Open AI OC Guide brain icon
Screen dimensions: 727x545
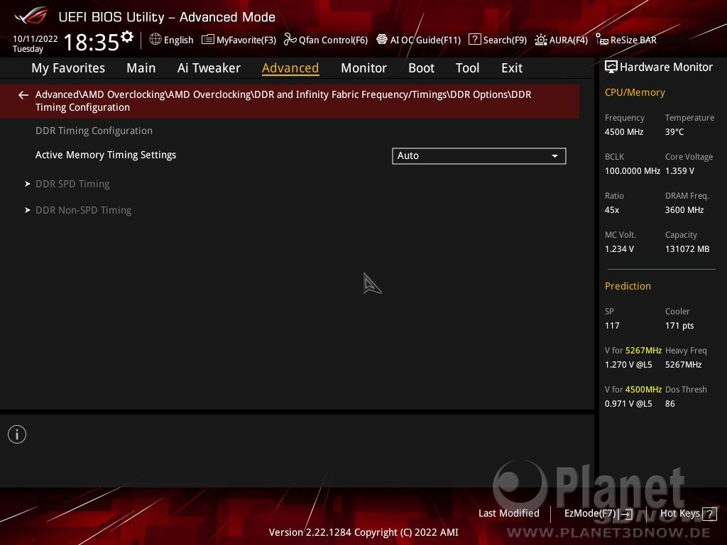381,40
